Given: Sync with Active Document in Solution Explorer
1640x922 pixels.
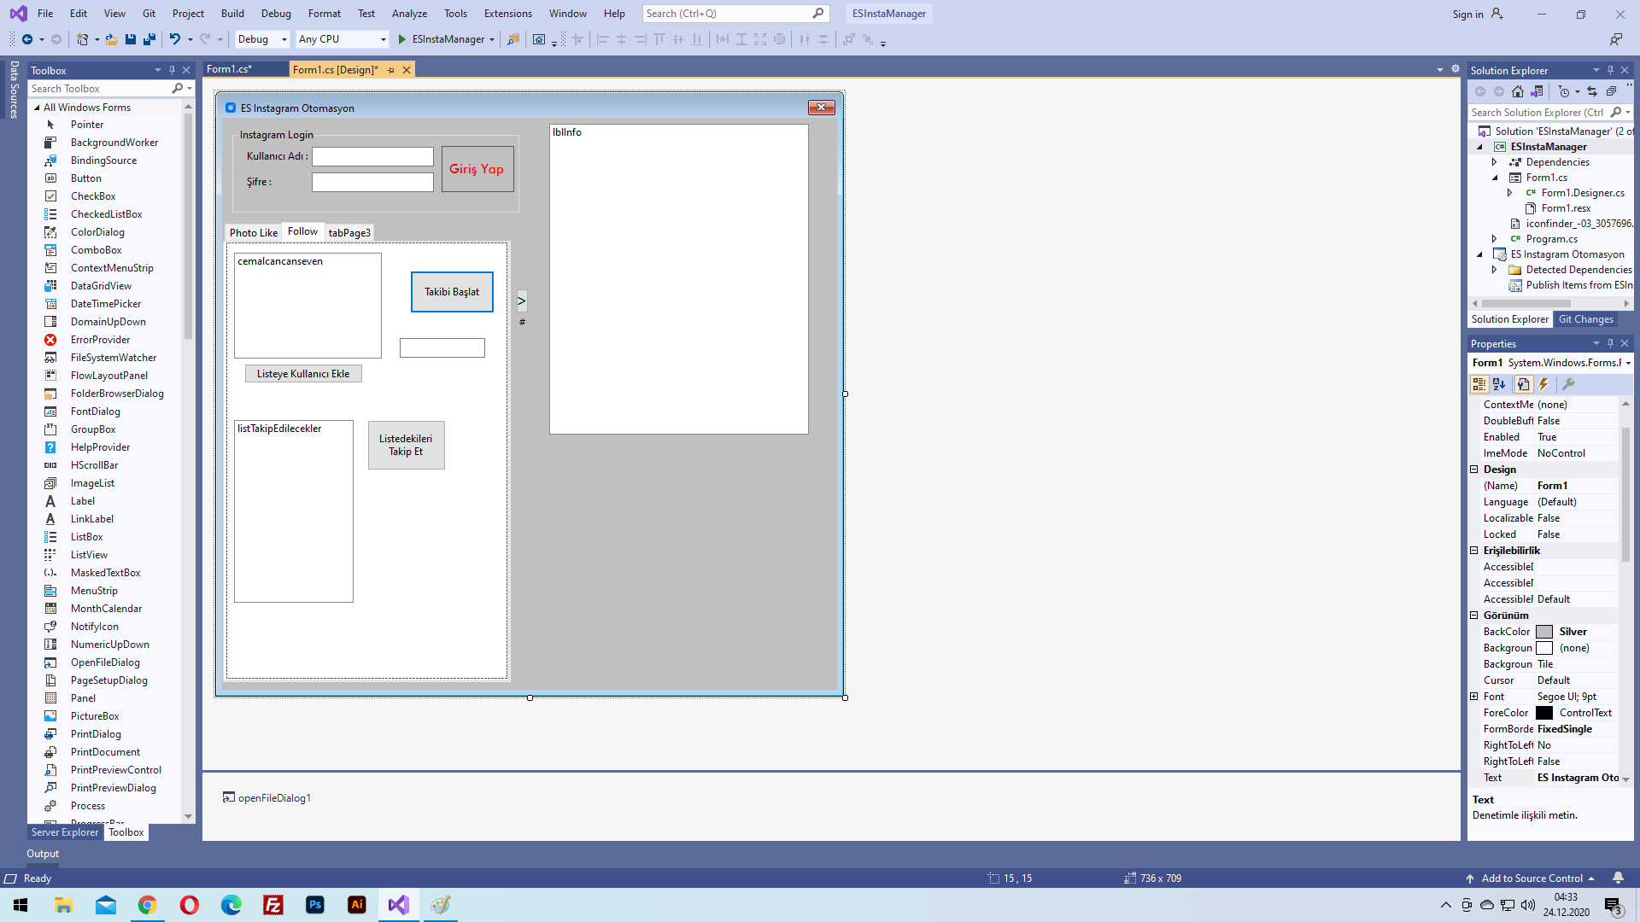Looking at the screenshot, I should 1592,91.
